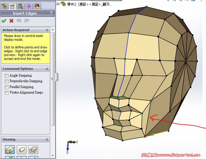Open the FeatureManager design tree tab
Image resolution: width=206 pixels, height=159 pixels.
[4, 6]
